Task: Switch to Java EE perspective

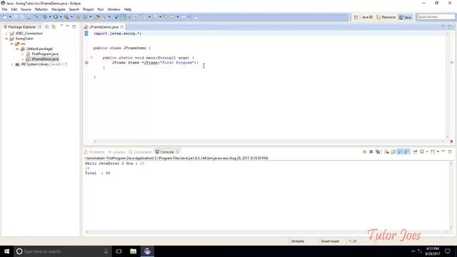Action: click(x=367, y=17)
